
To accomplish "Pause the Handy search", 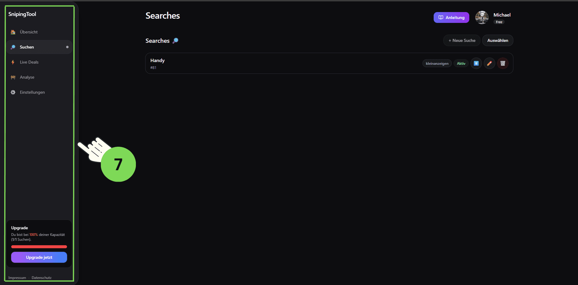I will [x=476, y=63].
